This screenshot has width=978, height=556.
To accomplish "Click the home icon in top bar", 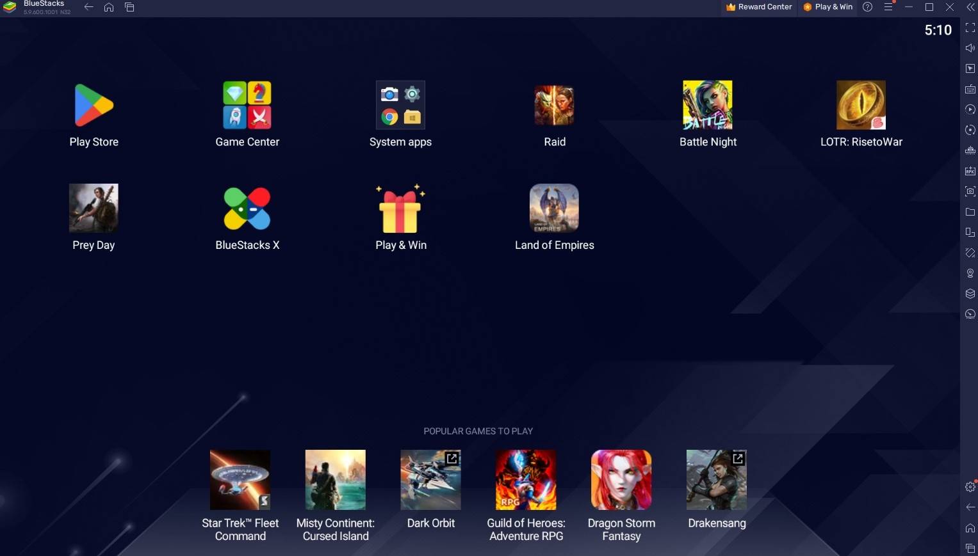I will [109, 7].
